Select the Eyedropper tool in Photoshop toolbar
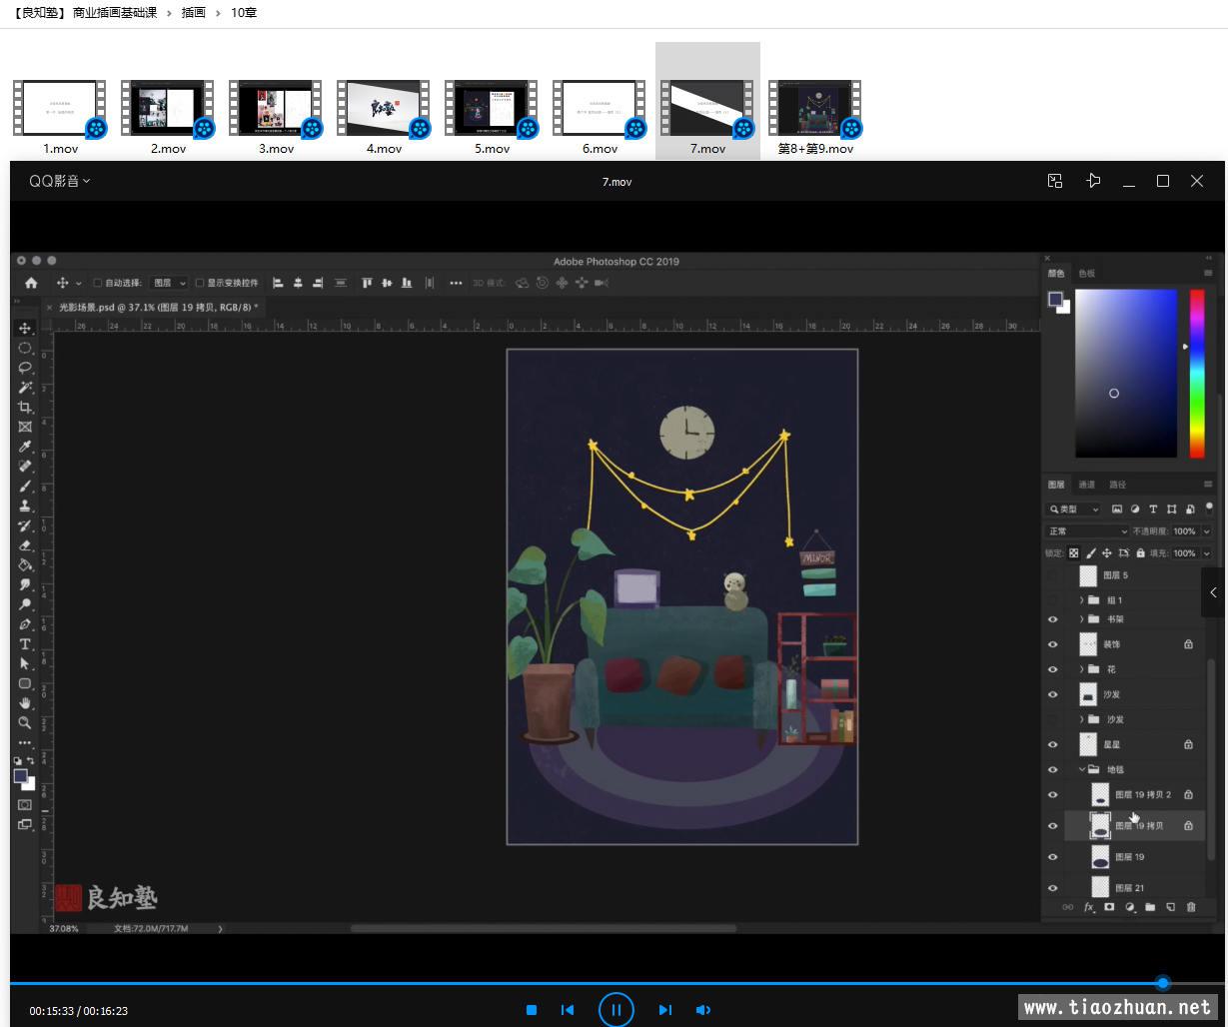This screenshot has height=1027, width=1228. click(x=25, y=447)
